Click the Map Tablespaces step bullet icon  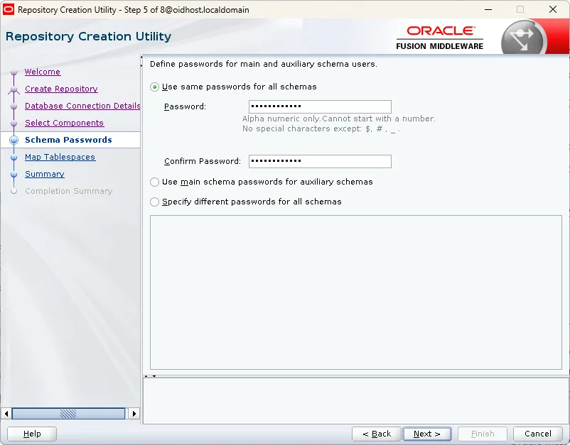[x=14, y=157]
